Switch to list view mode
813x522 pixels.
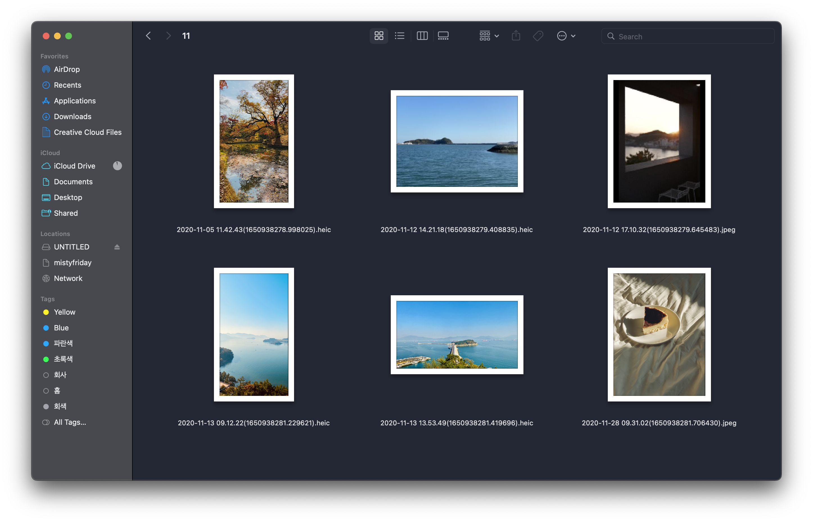point(399,36)
